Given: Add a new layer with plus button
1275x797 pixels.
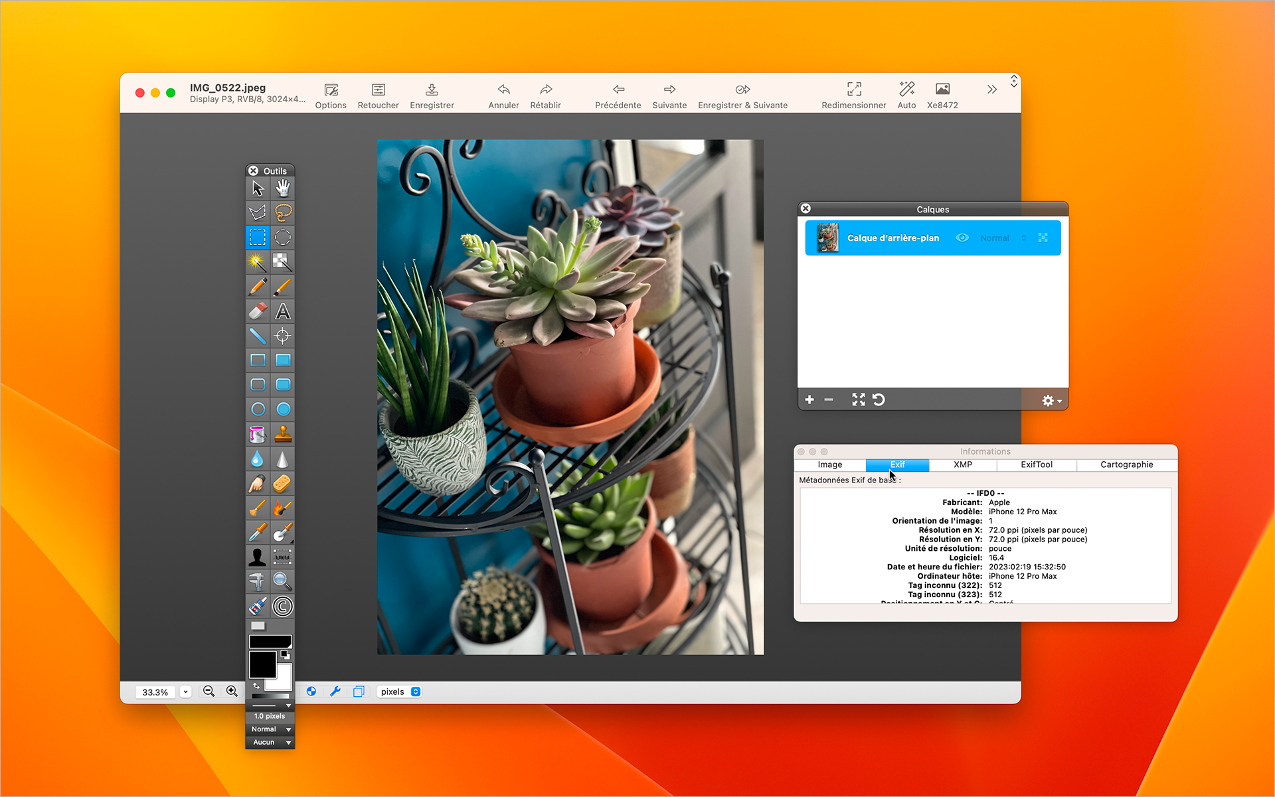Looking at the screenshot, I should [809, 399].
